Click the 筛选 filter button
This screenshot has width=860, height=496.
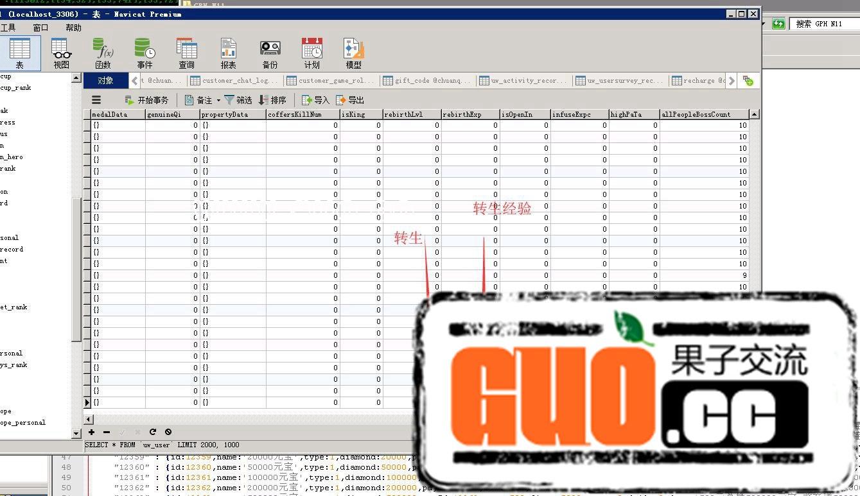click(238, 100)
